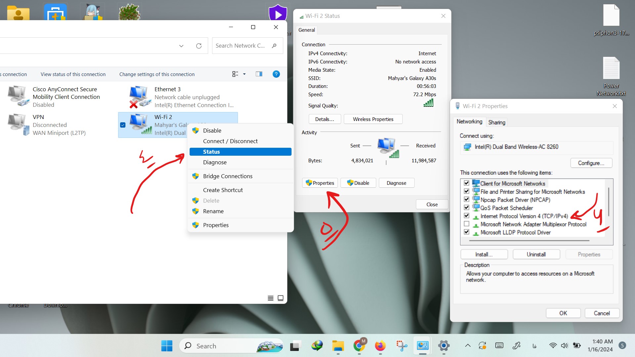Enable Microsoft Network Adapter Multiplexor Protocol checkbox

[x=466, y=224]
